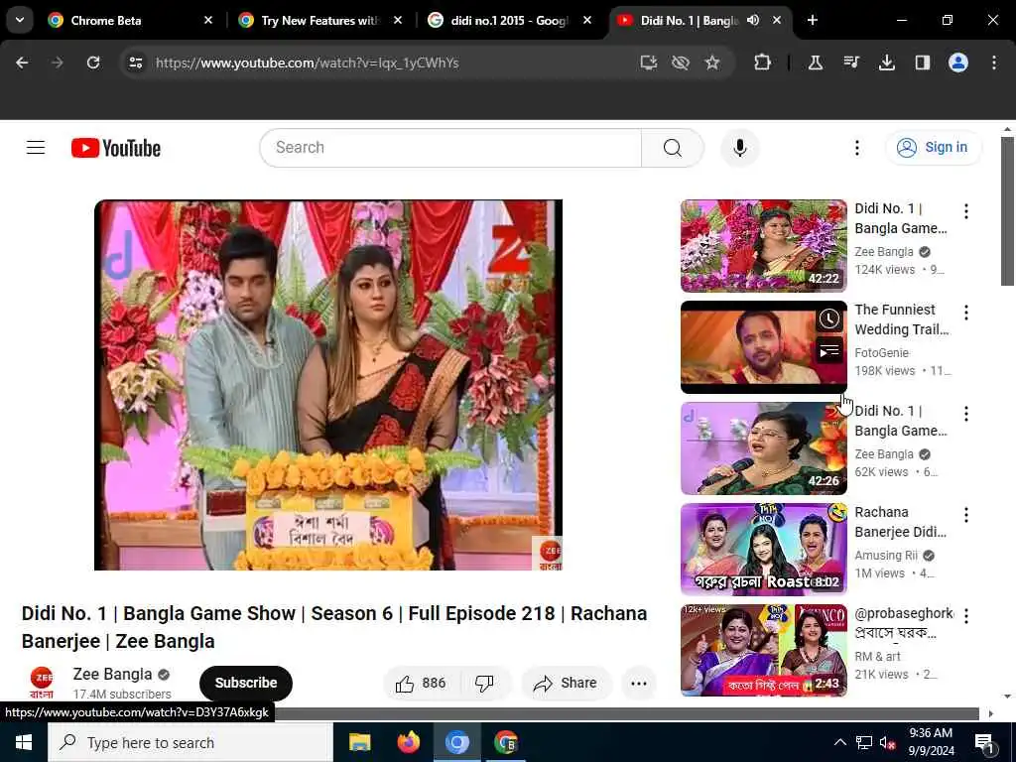1016x762 pixels.
Task: Click Amusing Rii channel name
Action: coord(886,556)
